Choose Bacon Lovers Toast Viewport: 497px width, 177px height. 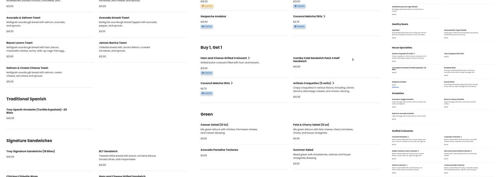point(19,43)
